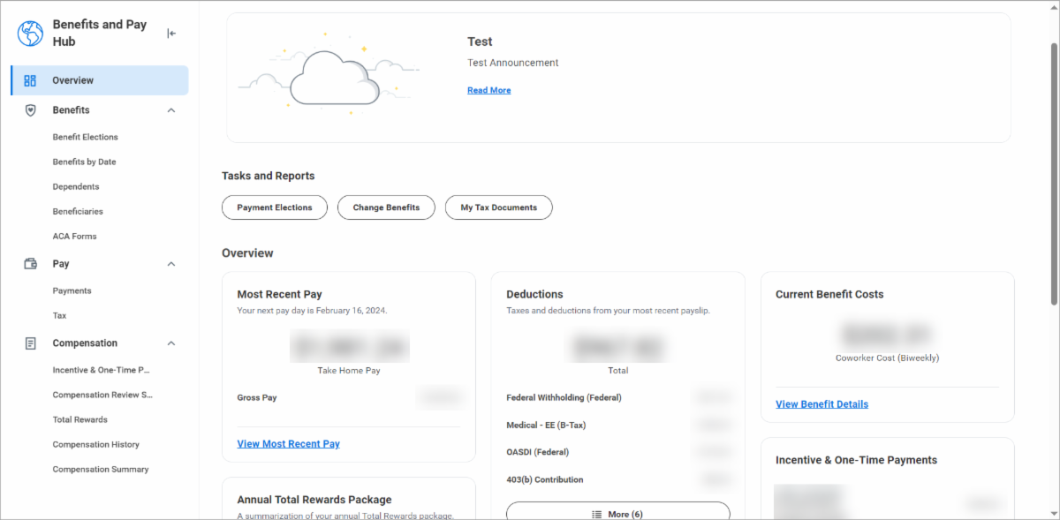This screenshot has width=1060, height=520.
Task: Collapse the Benefits section chevron
Action: coord(172,109)
